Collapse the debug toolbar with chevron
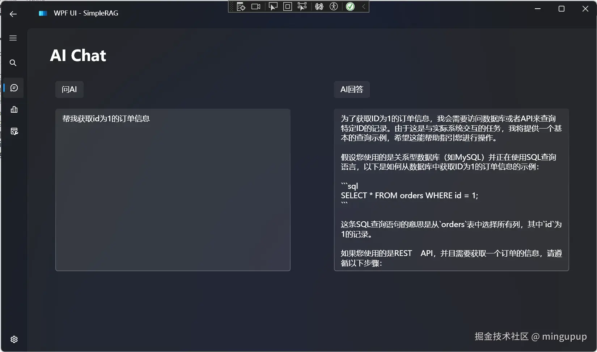Screen dimensions: 597x352 (x=364, y=6)
